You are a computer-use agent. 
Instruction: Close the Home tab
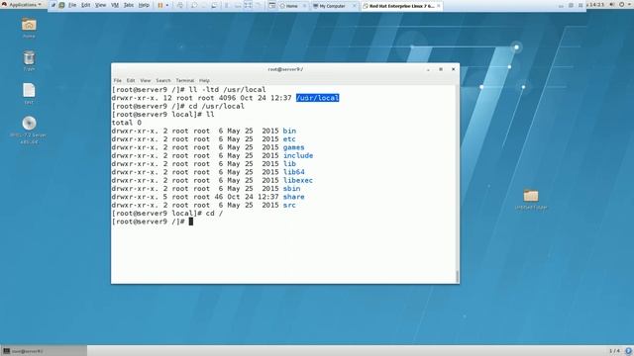click(x=304, y=6)
